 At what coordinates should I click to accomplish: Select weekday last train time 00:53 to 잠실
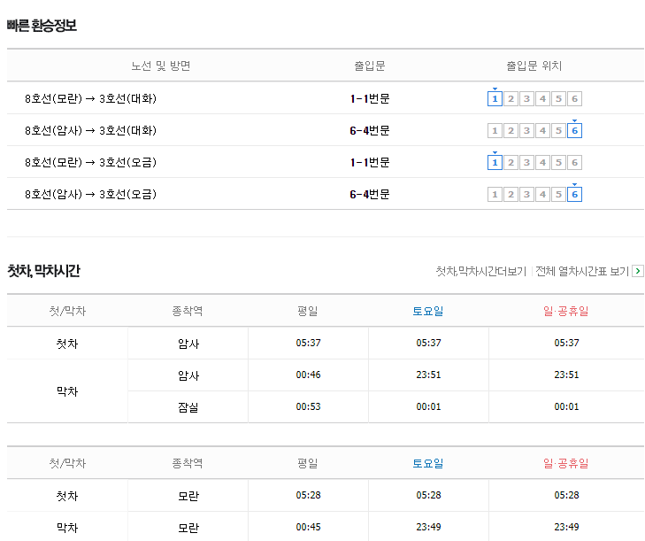308,406
